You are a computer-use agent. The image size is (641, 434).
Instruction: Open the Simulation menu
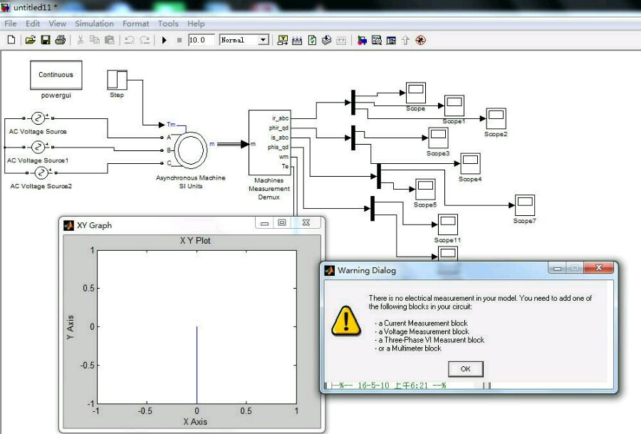pos(94,24)
